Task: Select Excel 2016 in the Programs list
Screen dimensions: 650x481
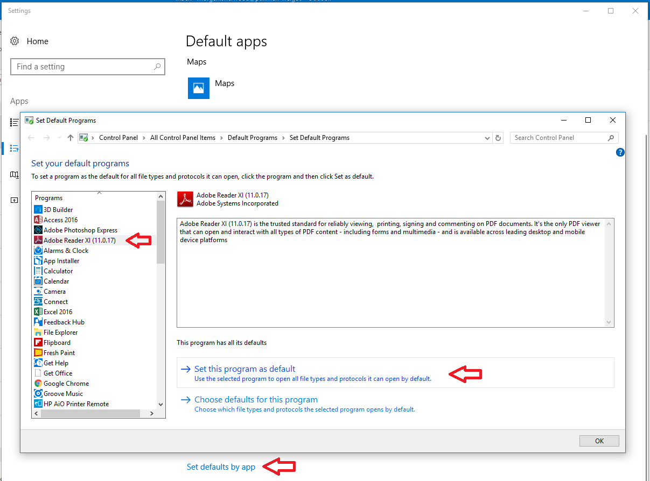Action: point(58,312)
